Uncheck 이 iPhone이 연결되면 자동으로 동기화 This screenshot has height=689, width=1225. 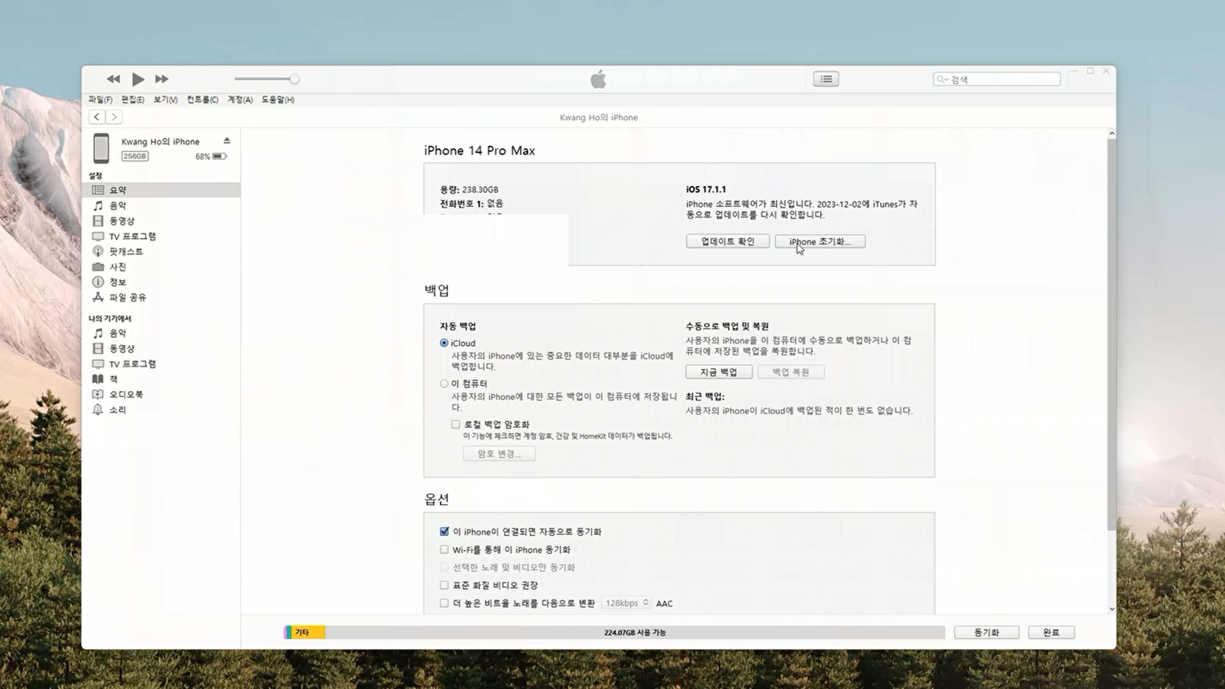[444, 531]
